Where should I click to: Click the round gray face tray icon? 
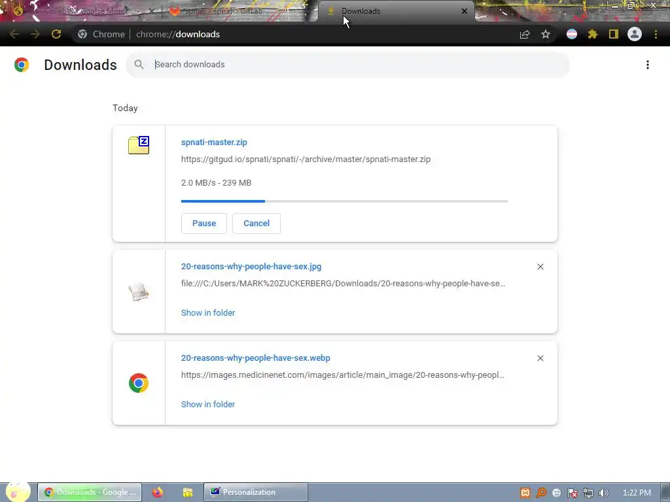click(556, 493)
